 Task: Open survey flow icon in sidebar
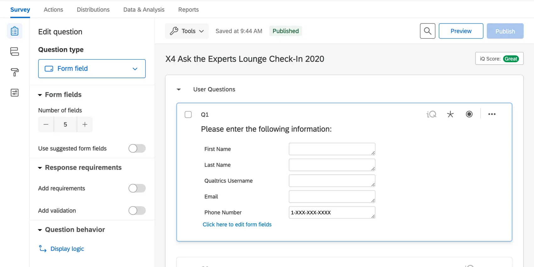tap(14, 52)
